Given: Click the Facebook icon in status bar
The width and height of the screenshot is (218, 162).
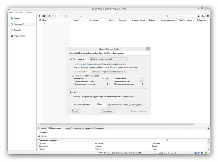Looking at the screenshot, I should pos(195,153).
